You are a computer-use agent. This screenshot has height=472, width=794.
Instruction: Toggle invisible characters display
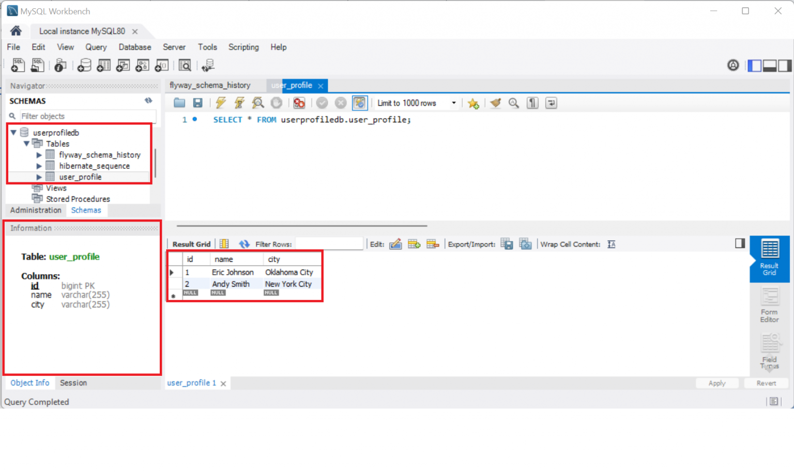pos(532,103)
